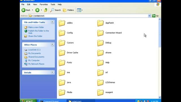Expand the Details panel
181x102 pixels.
point(52,72)
